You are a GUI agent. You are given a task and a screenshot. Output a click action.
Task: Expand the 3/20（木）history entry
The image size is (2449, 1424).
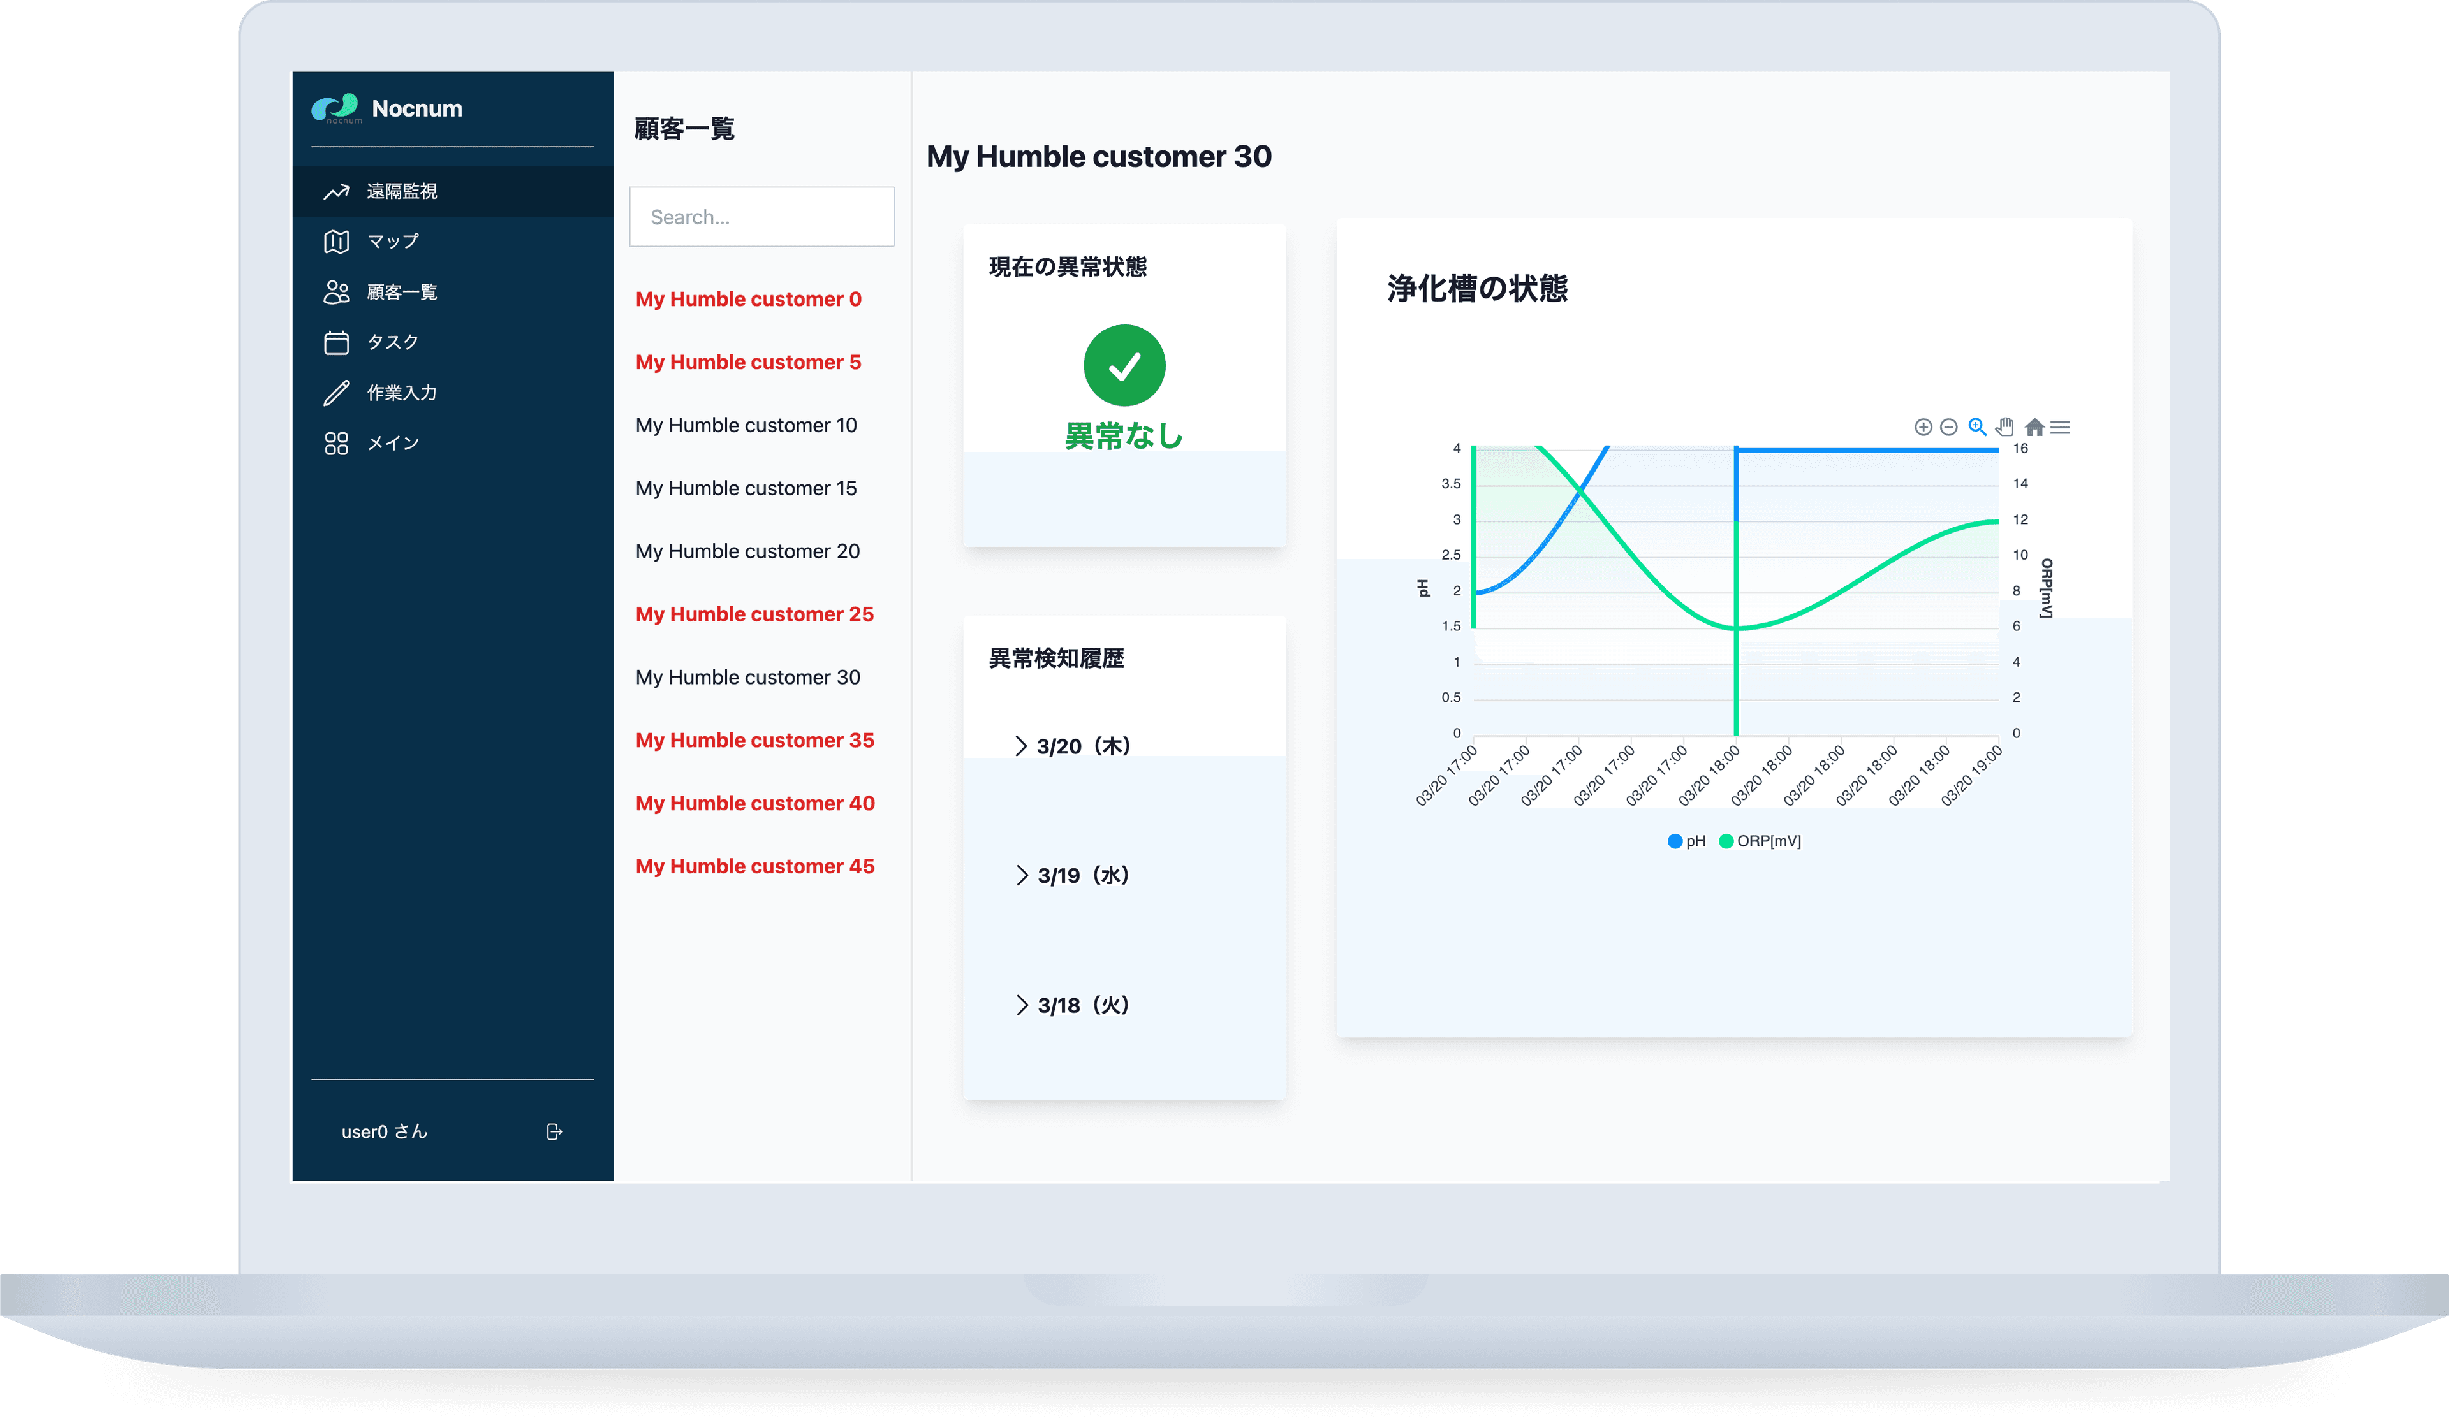pyautogui.click(x=1073, y=746)
